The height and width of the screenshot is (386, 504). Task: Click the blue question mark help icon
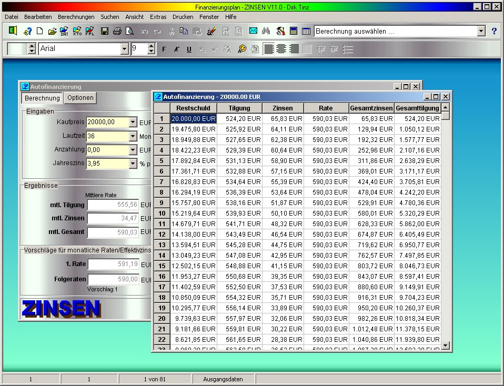494,31
